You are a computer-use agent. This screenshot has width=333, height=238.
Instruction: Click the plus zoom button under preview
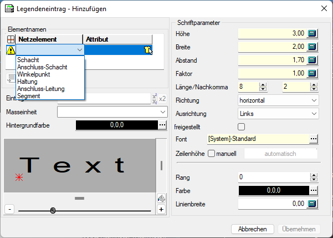161,209
